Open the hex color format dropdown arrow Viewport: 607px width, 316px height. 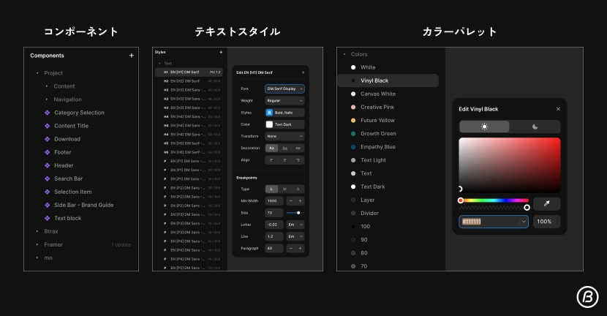tap(524, 222)
